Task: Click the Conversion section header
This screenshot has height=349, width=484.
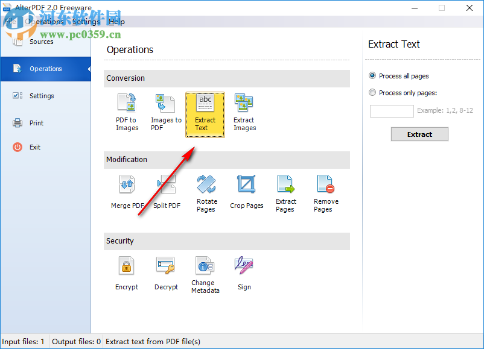Action: (226, 78)
